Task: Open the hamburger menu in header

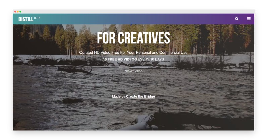Action: (x=249, y=19)
